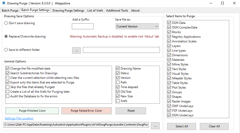The width and height of the screenshot is (240, 133).
Task: Toggle Change the file modified date
Action: coord(8,68)
